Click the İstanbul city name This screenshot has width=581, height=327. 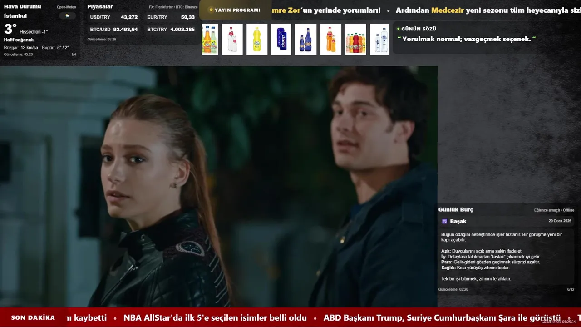coord(15,16)
